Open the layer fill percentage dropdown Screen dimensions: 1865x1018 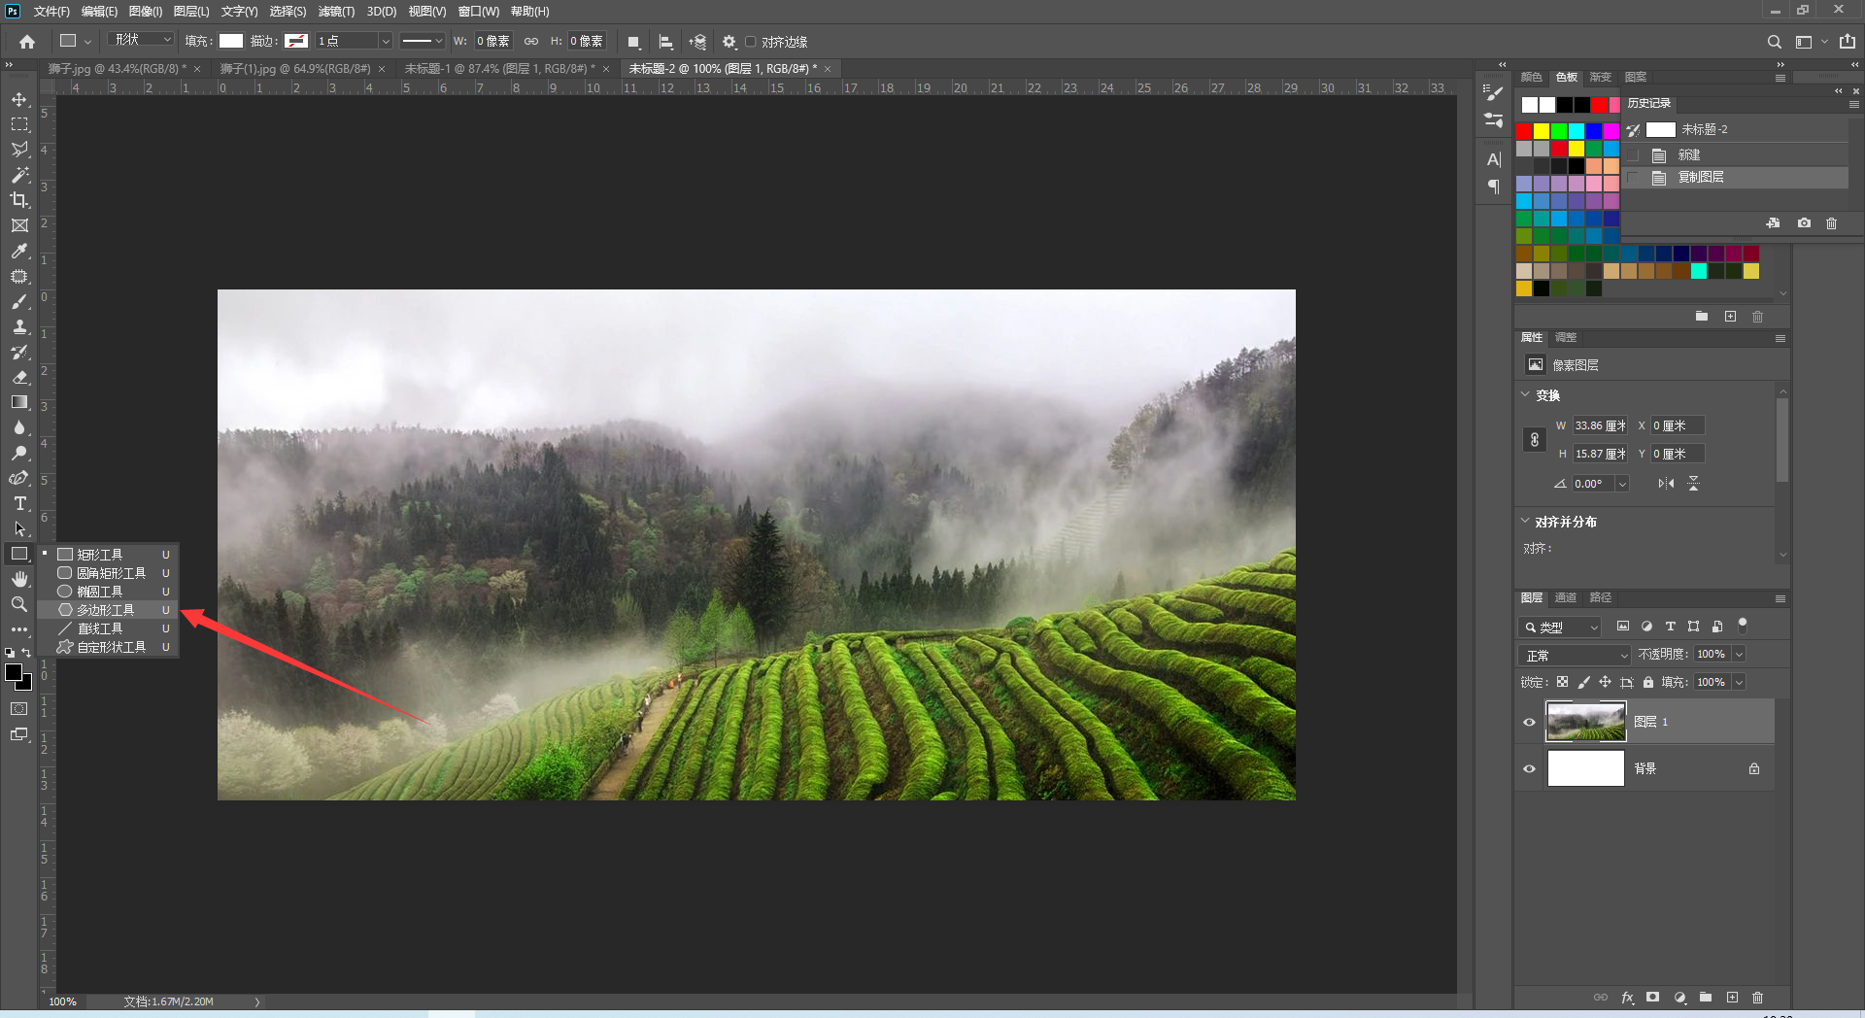(x=1739, y=682)
